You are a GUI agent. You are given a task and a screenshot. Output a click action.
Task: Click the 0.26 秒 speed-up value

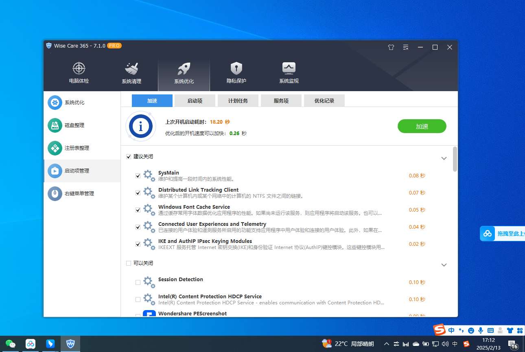point(238,133)
